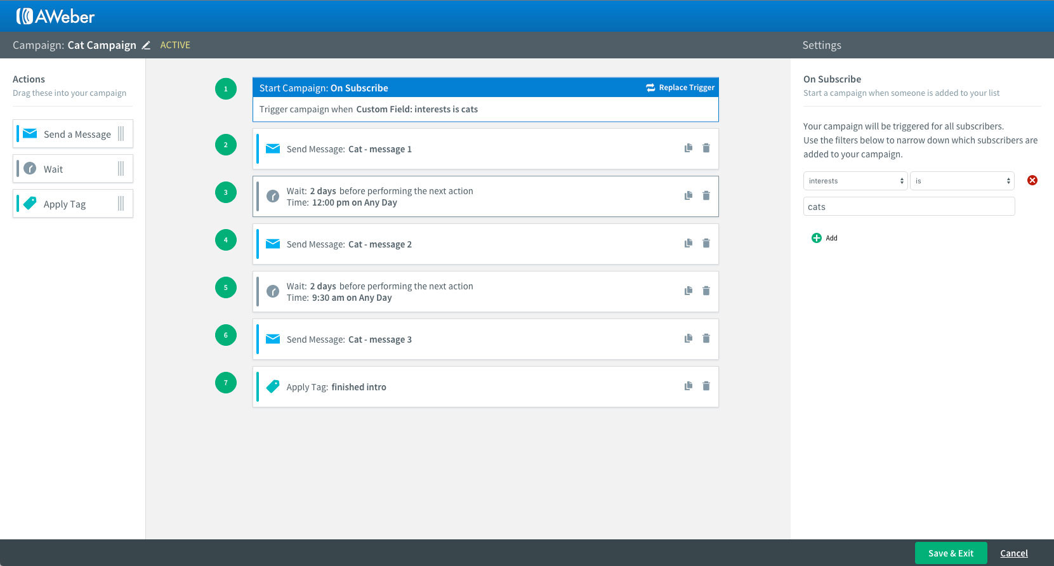The width and height of the screenshot is (1054, 566).
Task: Copy the 12:00 pm wait action
Action: click(688, 195)
